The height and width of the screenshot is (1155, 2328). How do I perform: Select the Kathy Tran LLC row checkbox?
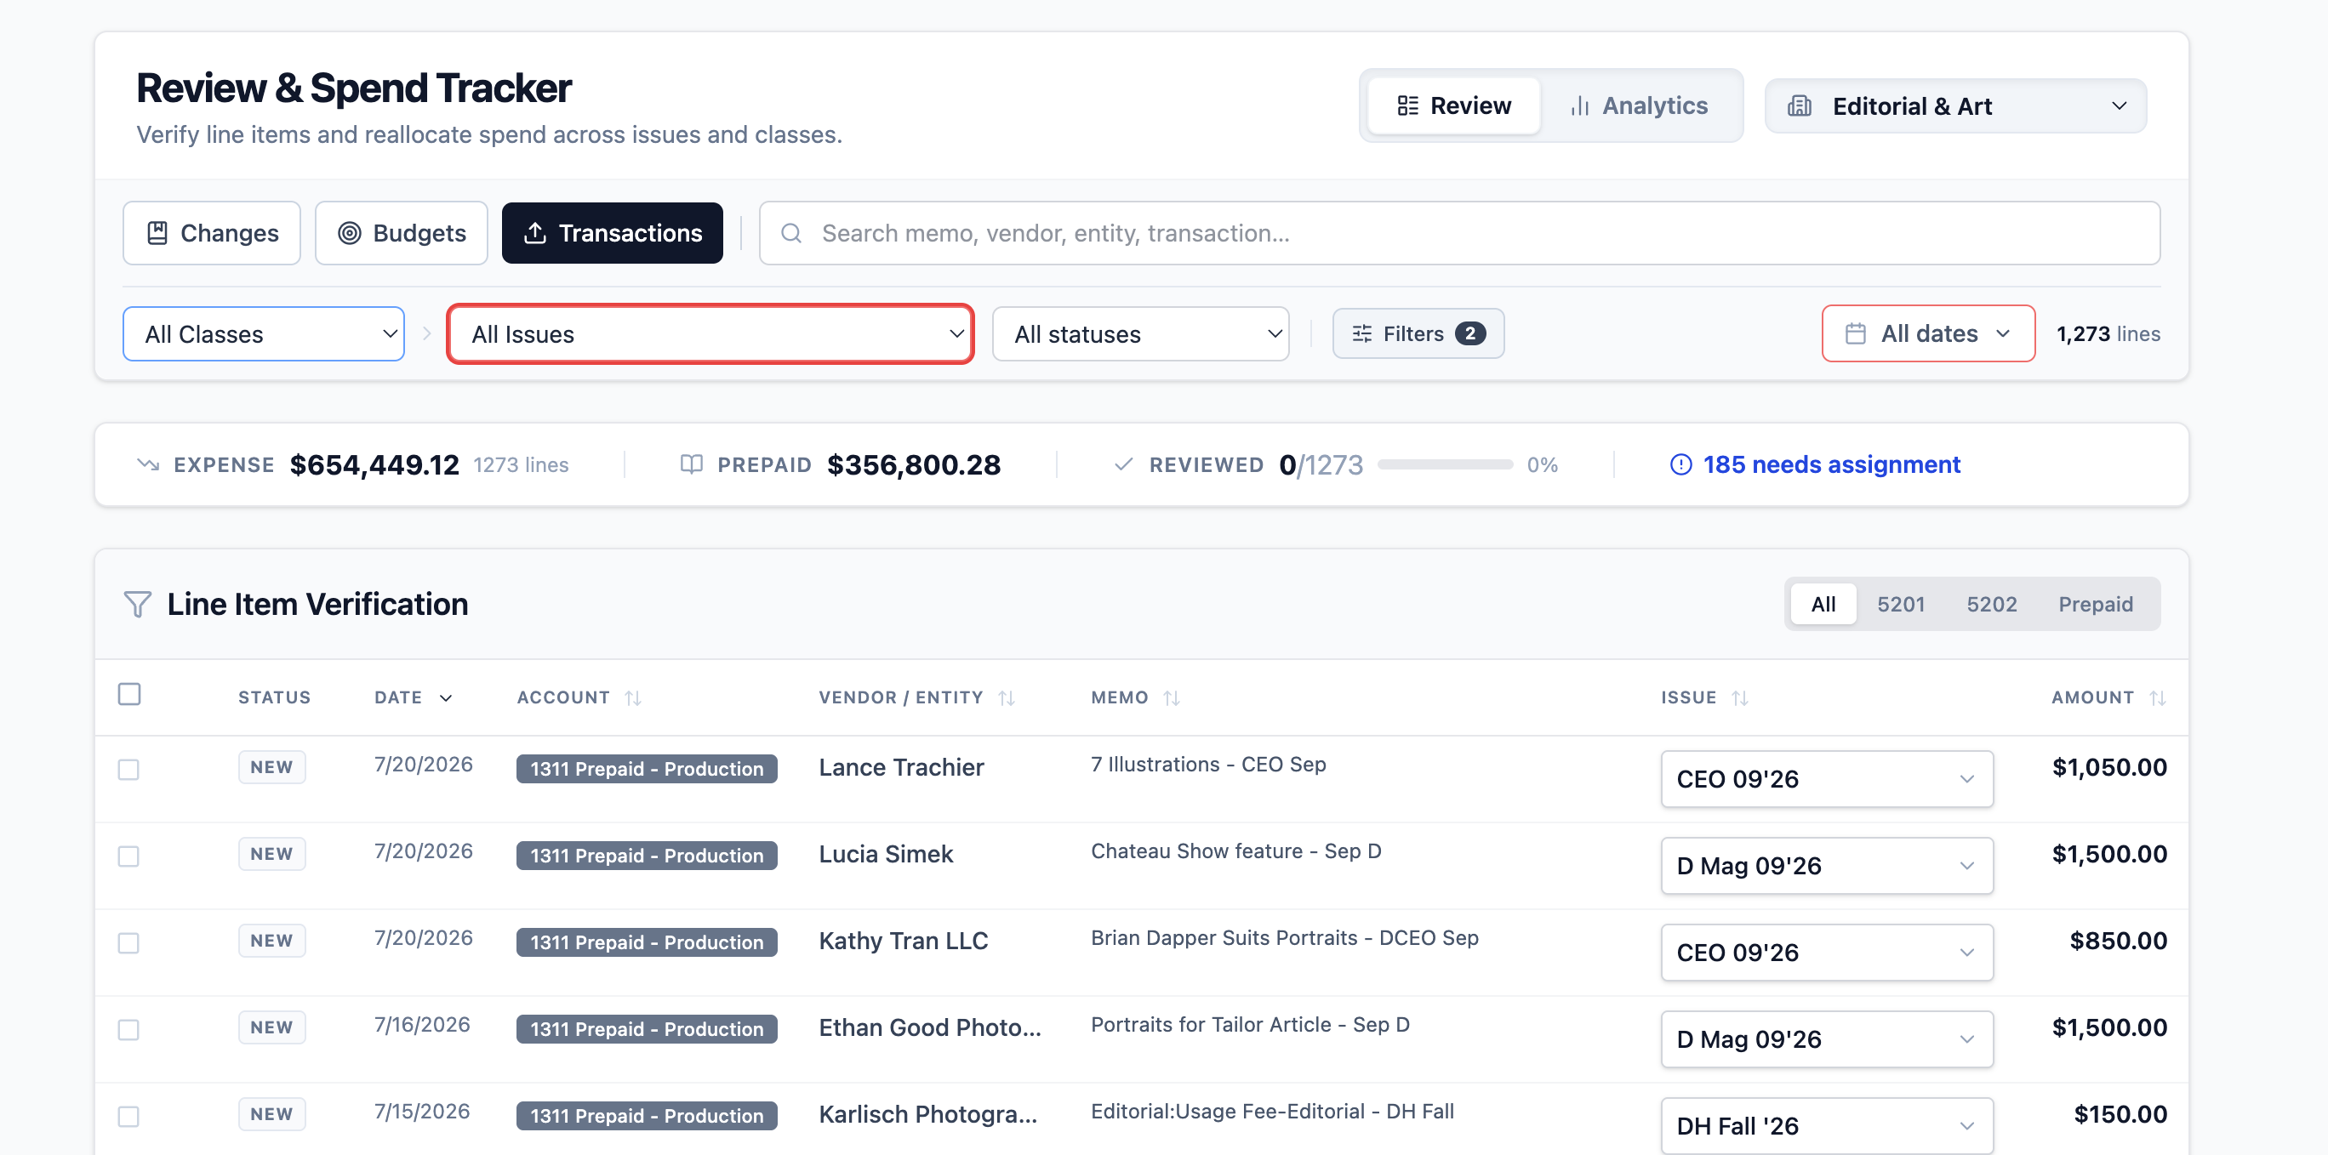click(128, 942)
